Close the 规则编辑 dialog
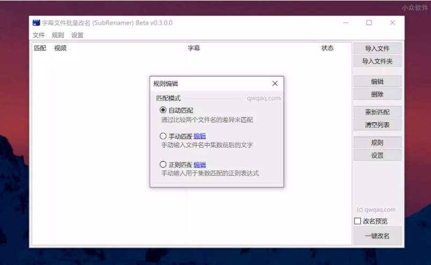 [275, 84]
